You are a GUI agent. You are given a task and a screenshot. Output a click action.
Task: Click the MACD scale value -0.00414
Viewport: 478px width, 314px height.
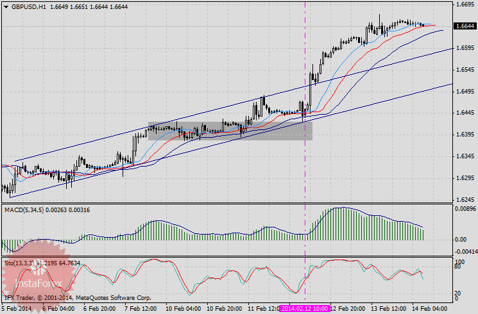pyautogui.click(x=465, y=252)
